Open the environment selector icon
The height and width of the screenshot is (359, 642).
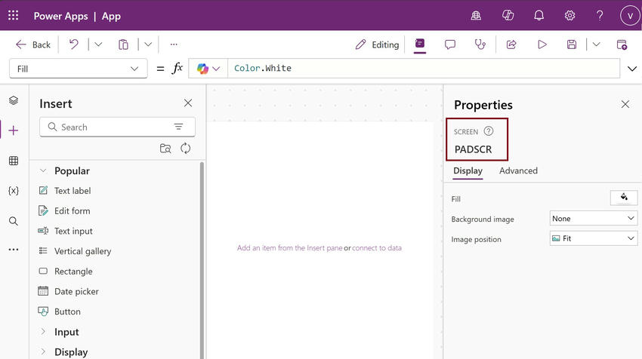tap(476, 16)
